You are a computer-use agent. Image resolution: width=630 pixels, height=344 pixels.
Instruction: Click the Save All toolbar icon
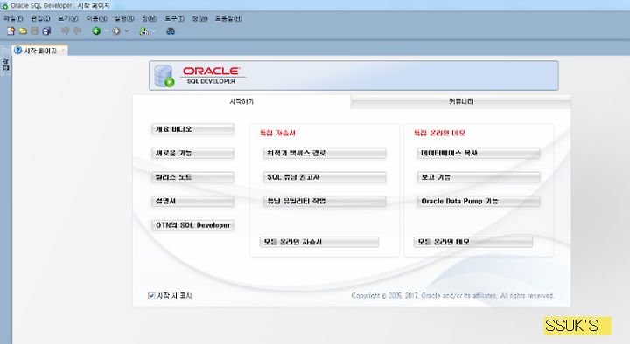tap(46, 31)
